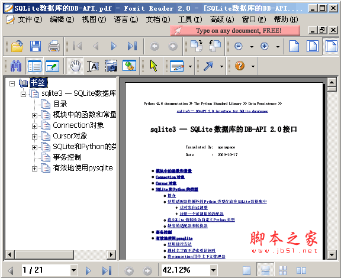Select the Hand tool
This screenshot has width=341, height=278.
tap(75, 66)
